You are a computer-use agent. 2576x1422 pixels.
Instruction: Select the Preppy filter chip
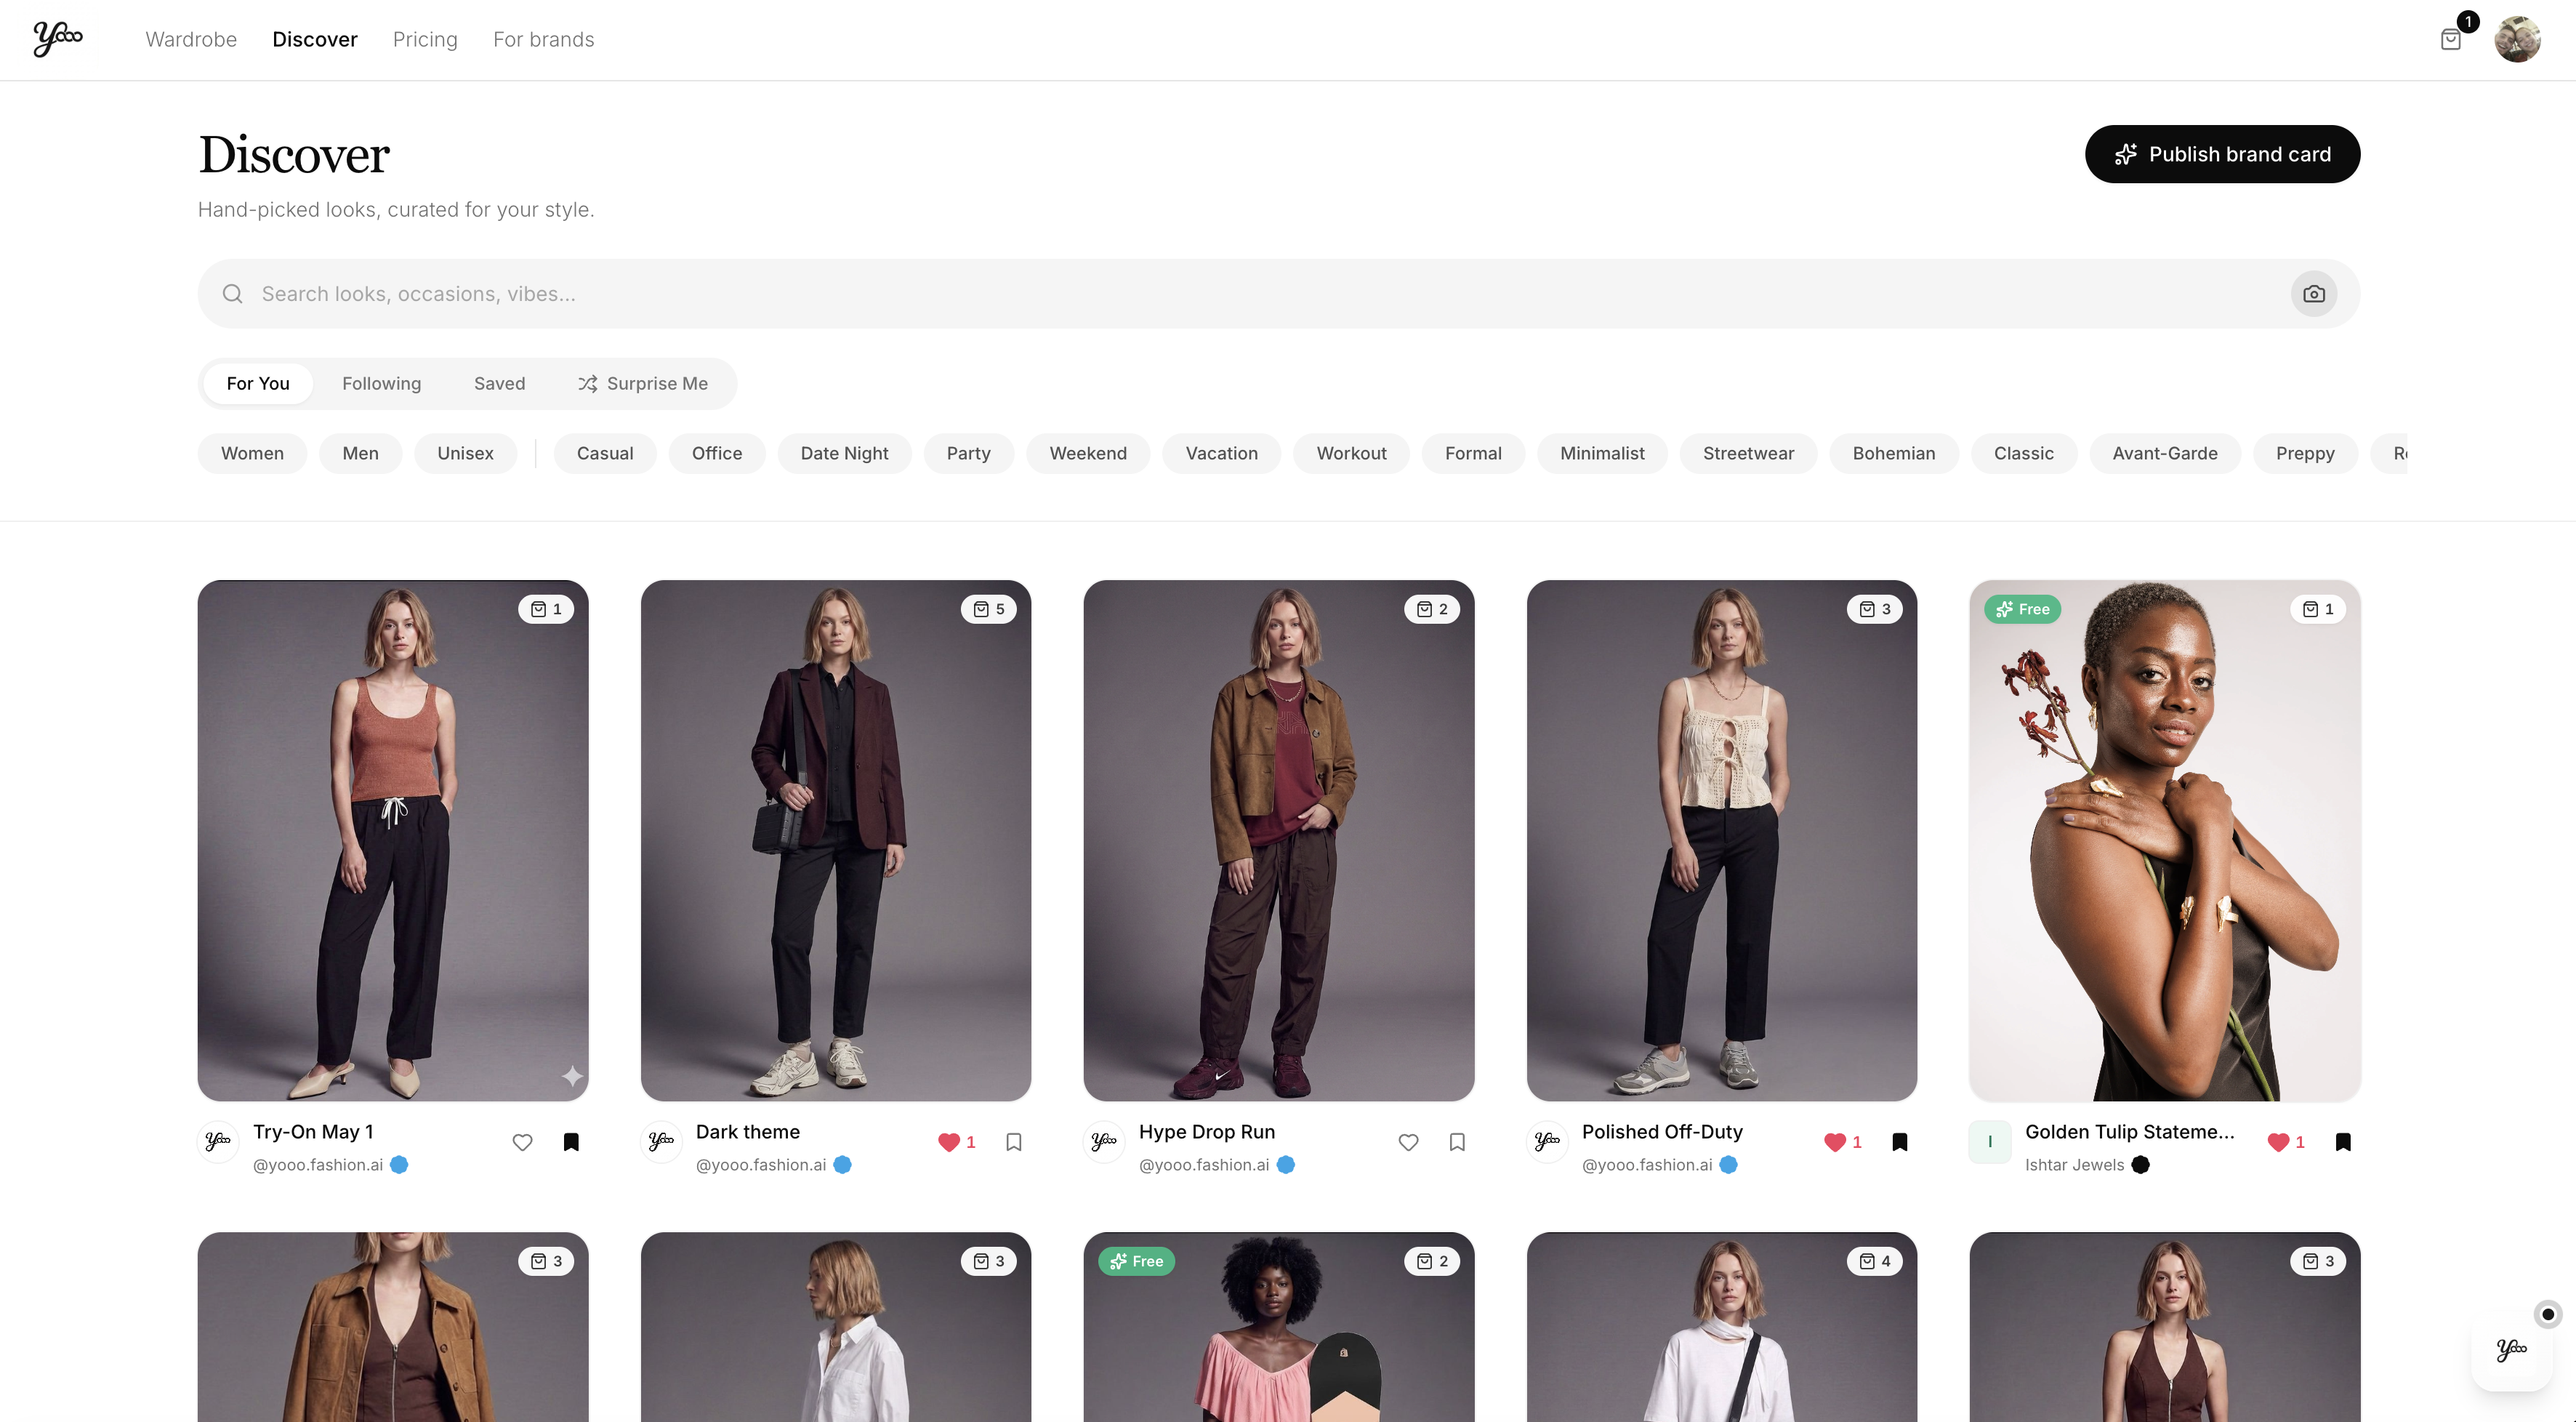click(x=2305, y=453)
